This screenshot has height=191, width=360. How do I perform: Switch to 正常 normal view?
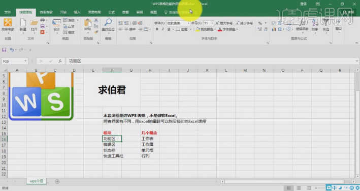coord(69,26)
